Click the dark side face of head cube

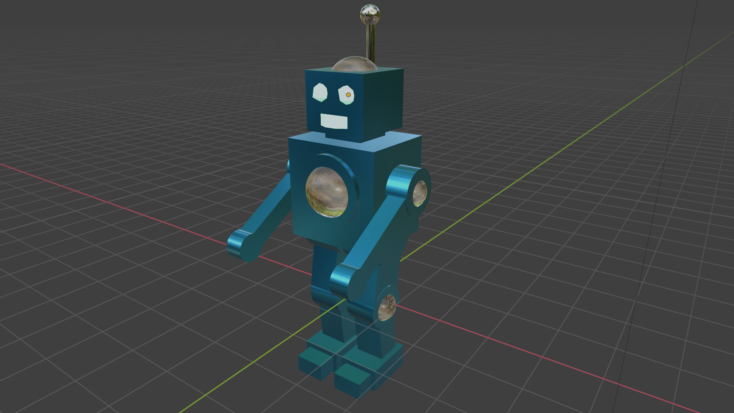click(383, 101)
